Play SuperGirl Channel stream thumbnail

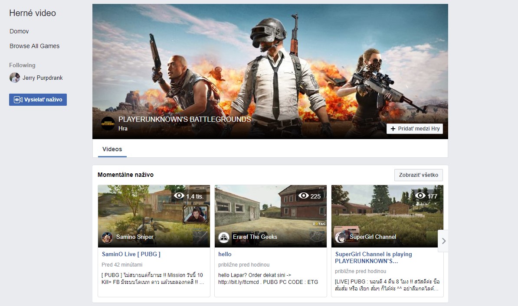[x=387, y=216]
